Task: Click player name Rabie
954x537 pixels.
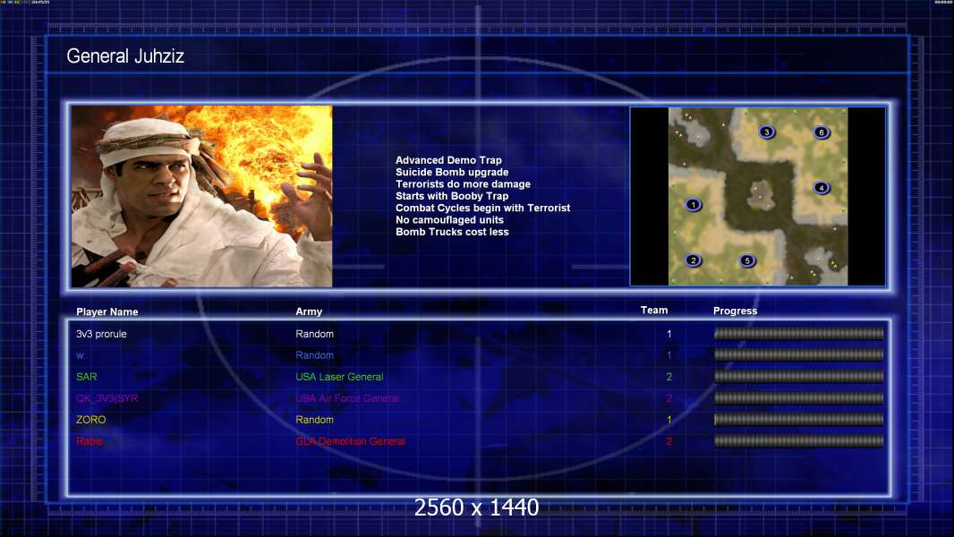Action: coord(89,441)
